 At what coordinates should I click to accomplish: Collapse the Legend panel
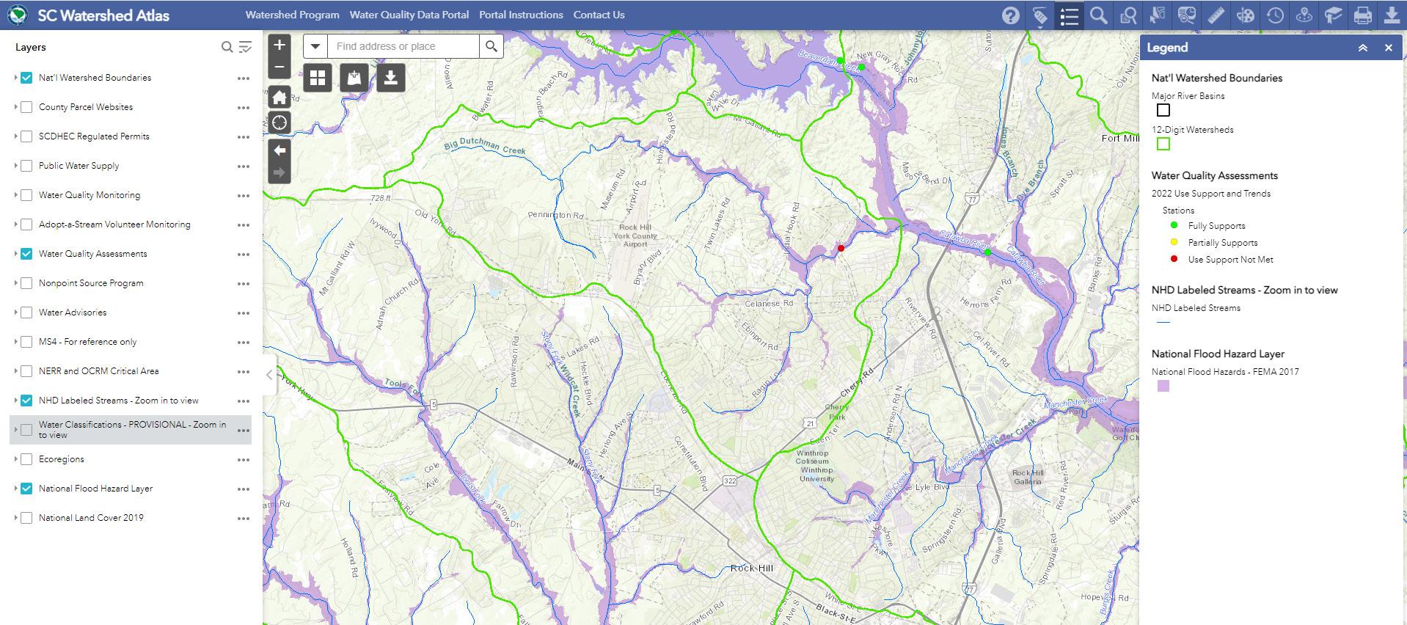tap(1363, 48)
